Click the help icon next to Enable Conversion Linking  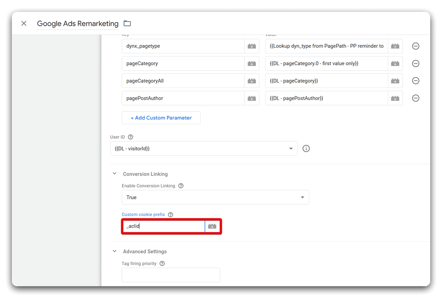181,186
